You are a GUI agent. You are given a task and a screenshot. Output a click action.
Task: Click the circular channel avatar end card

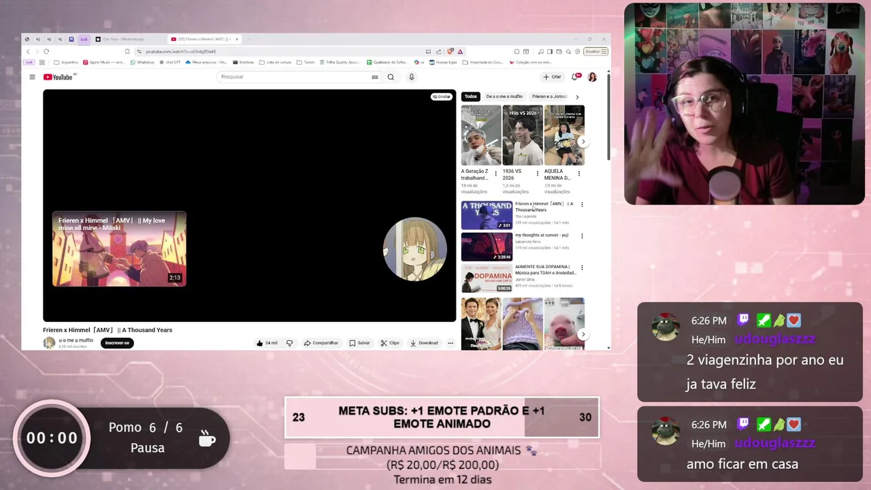(414, 249)
